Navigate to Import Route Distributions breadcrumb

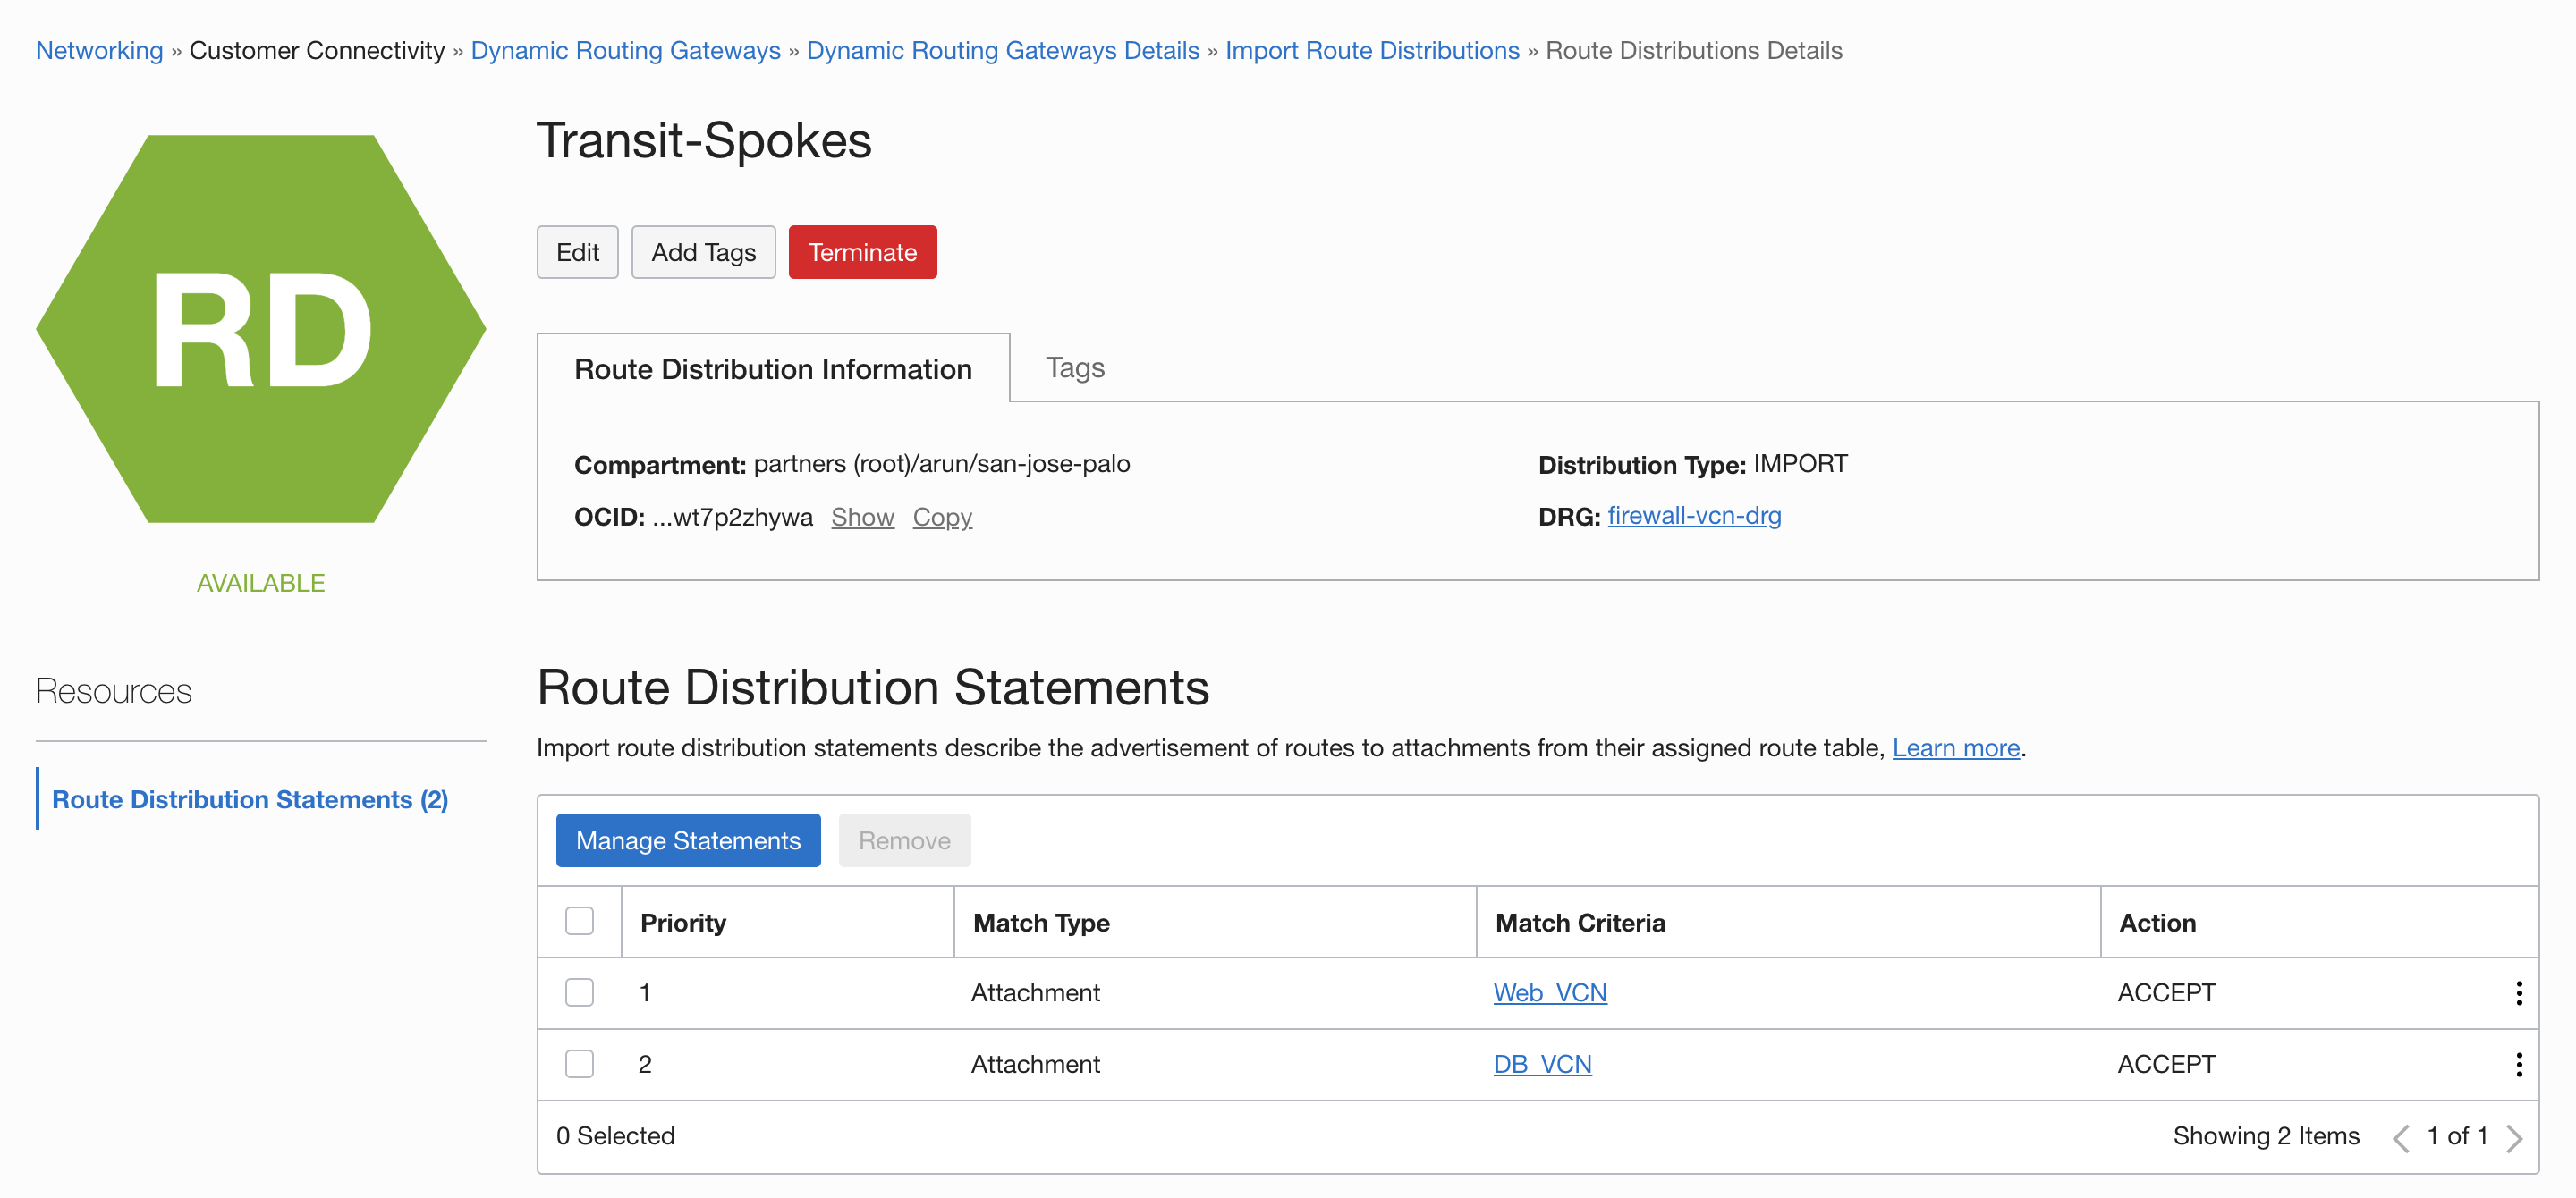(x=1371, y=50)
